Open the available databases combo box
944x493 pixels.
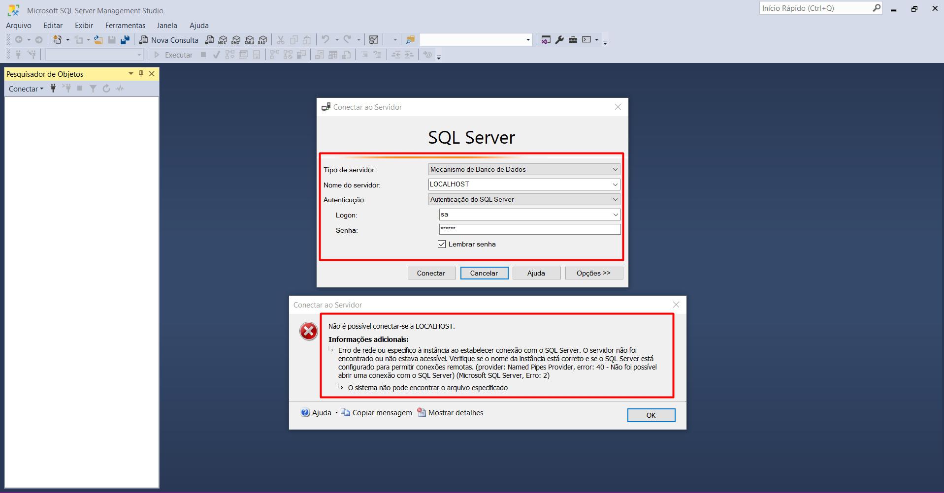94,55
